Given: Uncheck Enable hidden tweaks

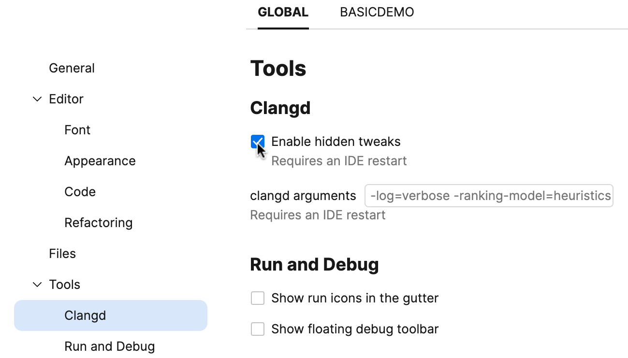Looking at the screenshot, I should [x=257, y=141].
